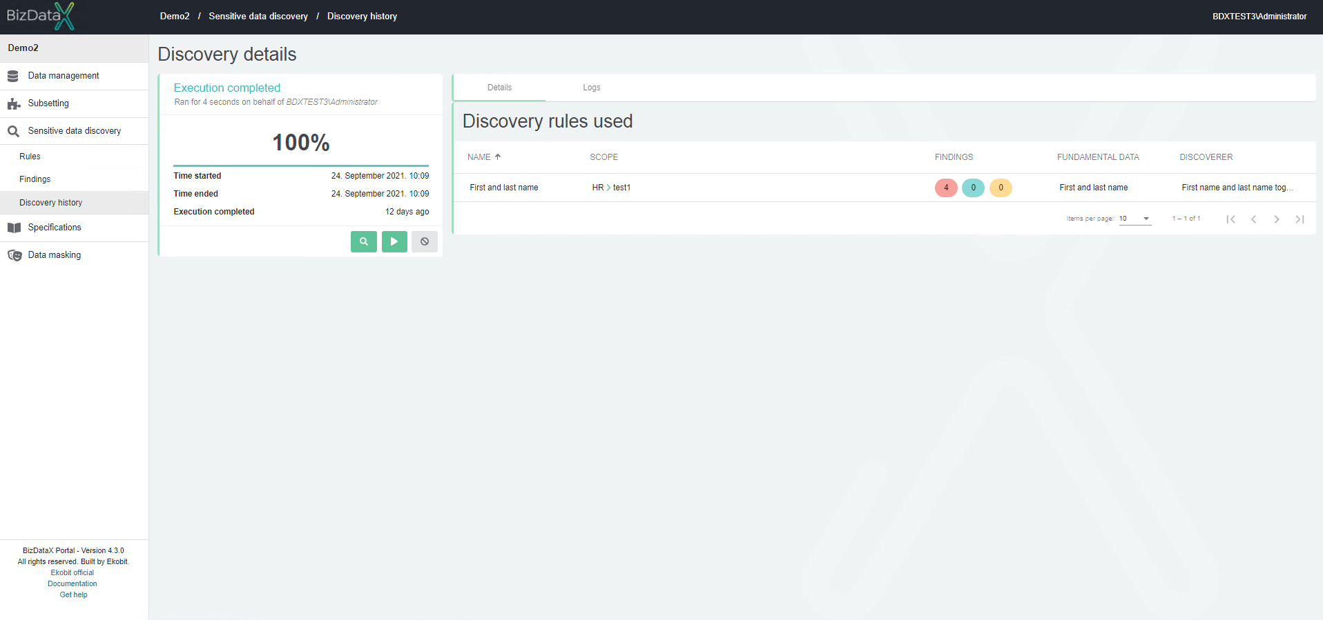Click discoverer cell 'First name and last name tog...'
1323x620 pixels.
1237,188
